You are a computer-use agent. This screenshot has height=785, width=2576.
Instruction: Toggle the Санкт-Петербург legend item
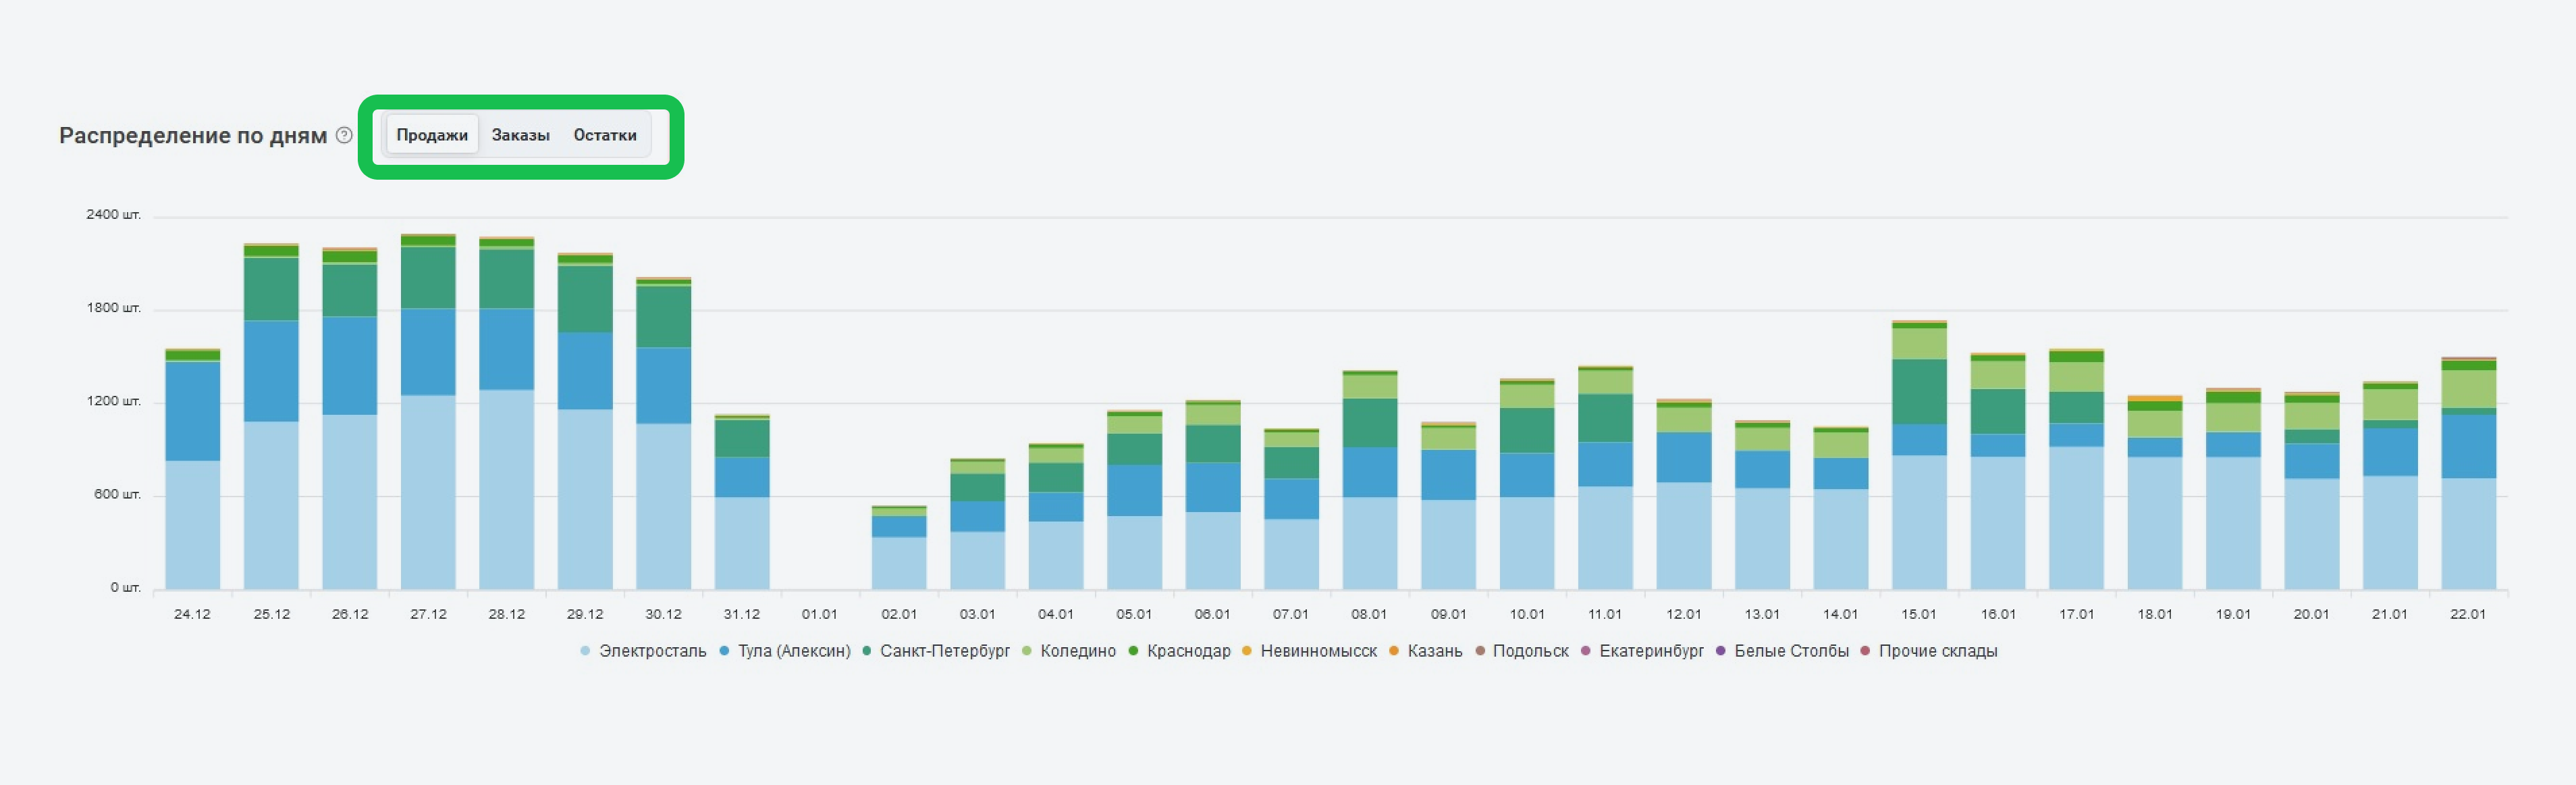pyautogui.click(x=944, y=651)
